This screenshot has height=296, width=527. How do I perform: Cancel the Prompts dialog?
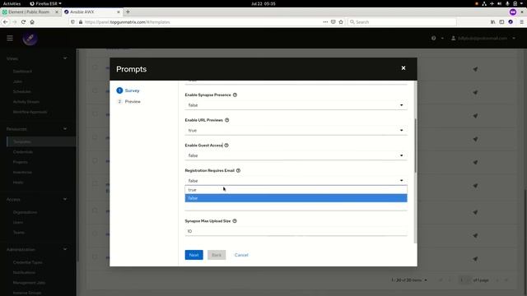point(241,255)
